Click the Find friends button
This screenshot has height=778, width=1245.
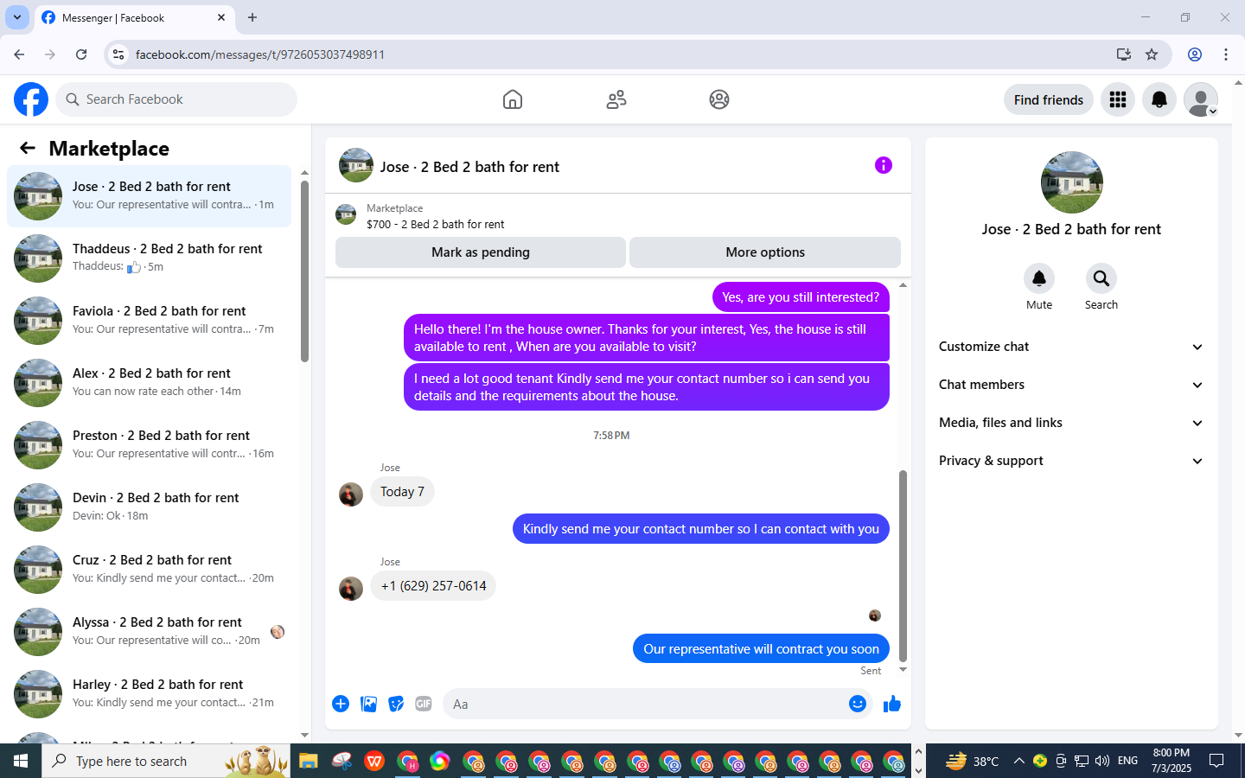tap(1048, 99)
